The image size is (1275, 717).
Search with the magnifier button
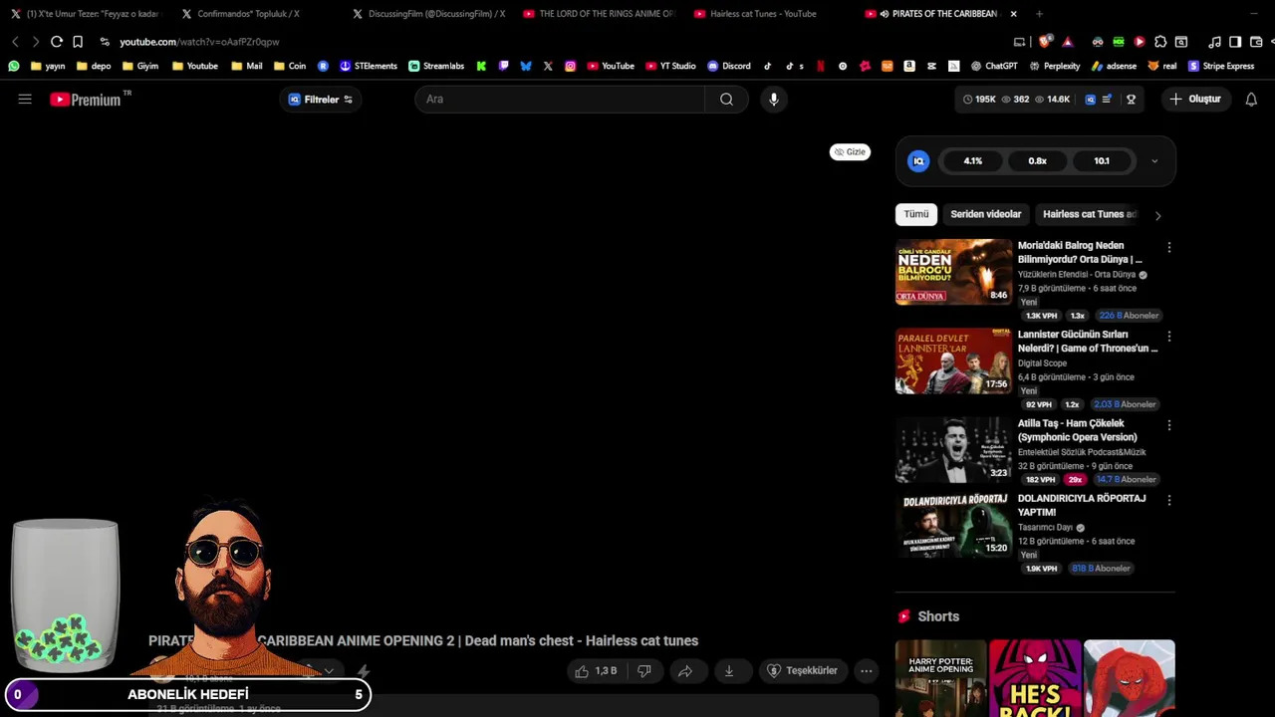pyautogui.click(x=726, y=99)
